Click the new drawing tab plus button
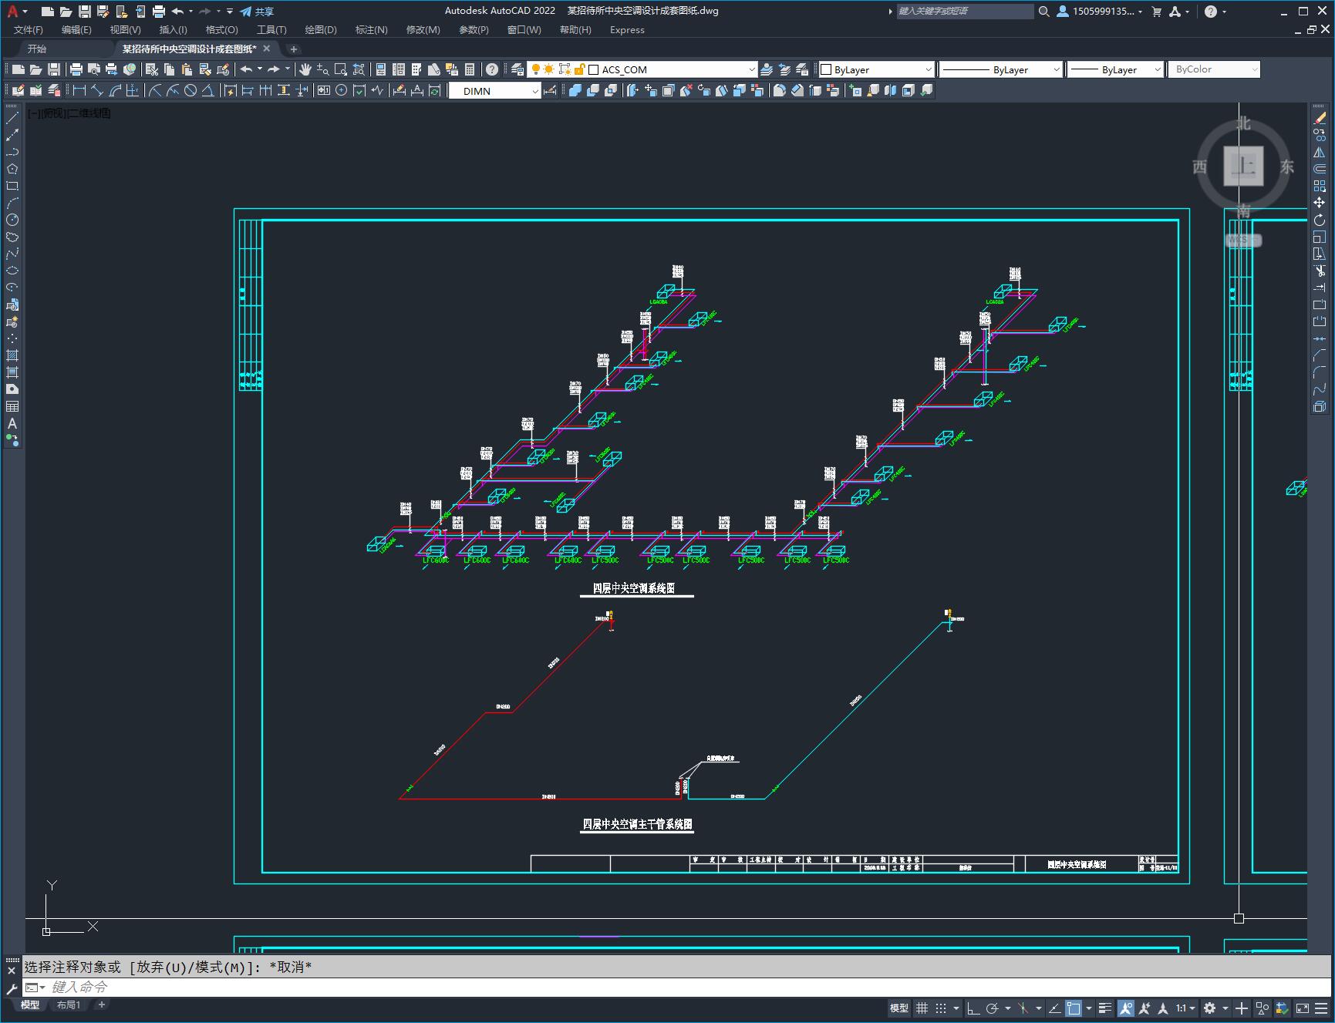 tap(293, 49)
